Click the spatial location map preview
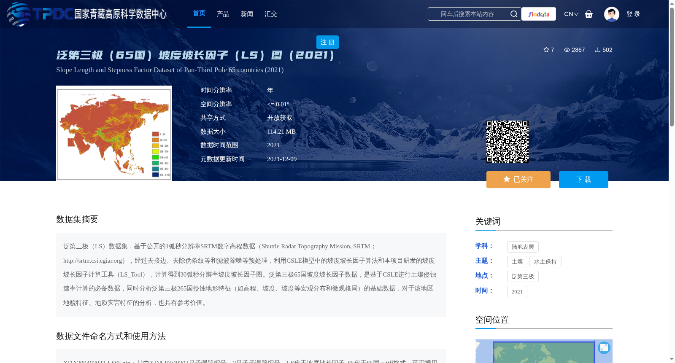This screenshot has width=675, height=363. pos(544,351)
